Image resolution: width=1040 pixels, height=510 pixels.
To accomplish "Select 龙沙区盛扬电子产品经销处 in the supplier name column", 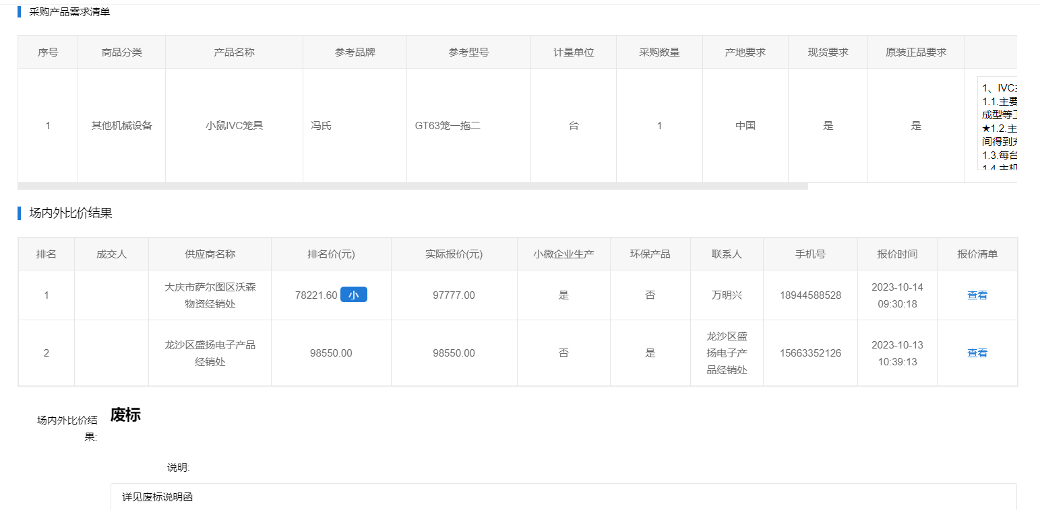I will click(x=210, y=353).
